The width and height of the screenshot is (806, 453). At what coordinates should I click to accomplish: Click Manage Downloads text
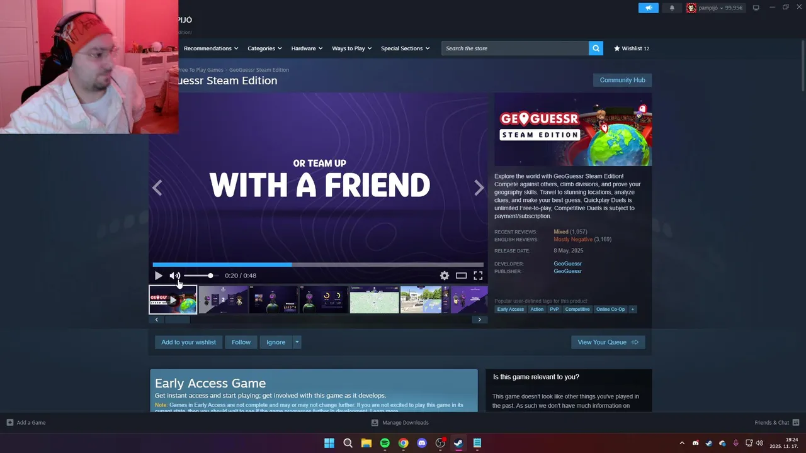click(x=406, y=423)
